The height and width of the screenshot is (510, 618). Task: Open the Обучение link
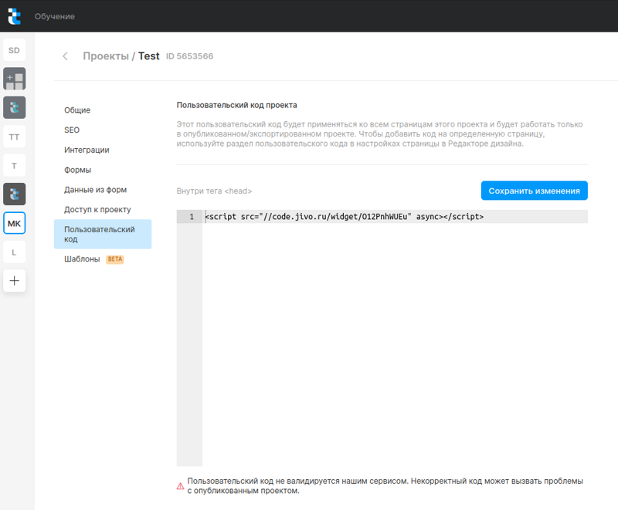pos(54,16)
